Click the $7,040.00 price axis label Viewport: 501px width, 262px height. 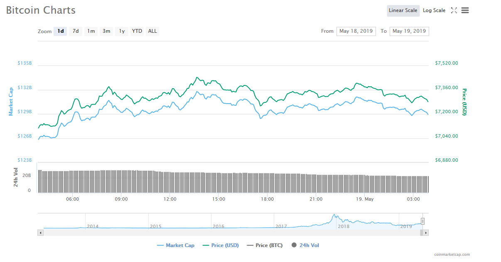click(x=447, y=136)
